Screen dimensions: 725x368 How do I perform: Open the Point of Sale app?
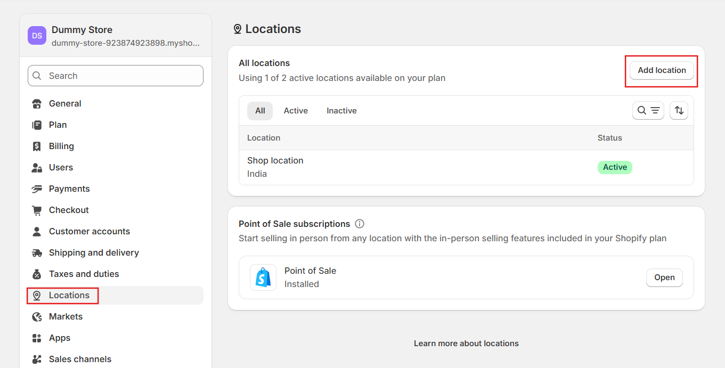pos(664,277)
